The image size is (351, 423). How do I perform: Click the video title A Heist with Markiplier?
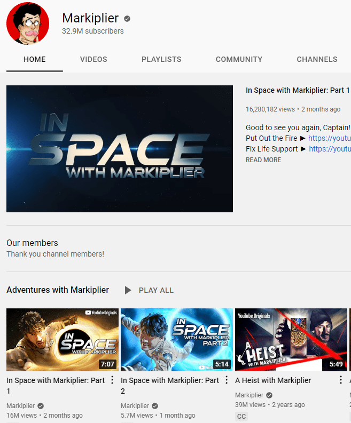click(x=273, y=380)
